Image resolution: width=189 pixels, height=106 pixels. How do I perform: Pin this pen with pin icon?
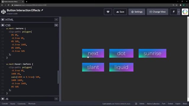click(174, 12)
